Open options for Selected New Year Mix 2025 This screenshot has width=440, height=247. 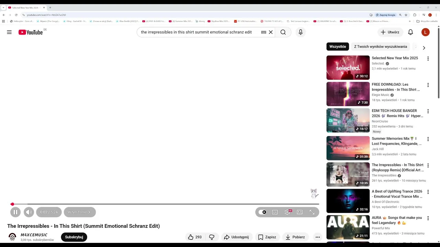point(428,59)
